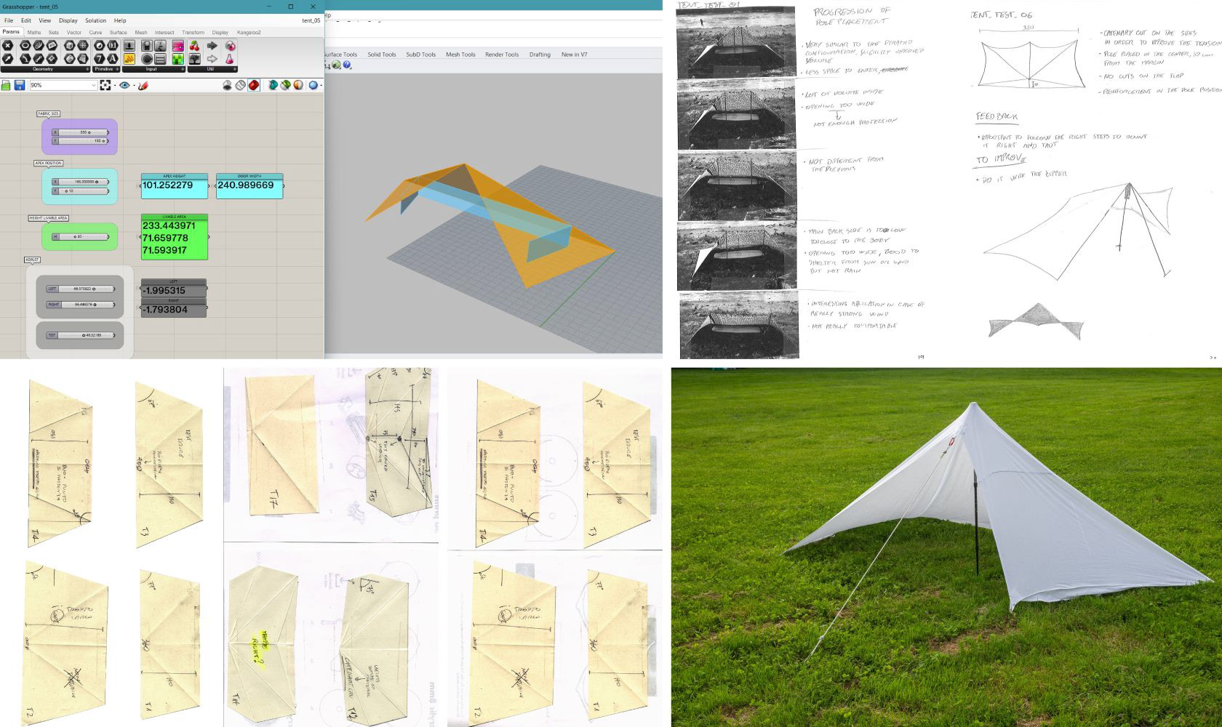Open the Drafting tab in Rhino

(x=540, y=55)
